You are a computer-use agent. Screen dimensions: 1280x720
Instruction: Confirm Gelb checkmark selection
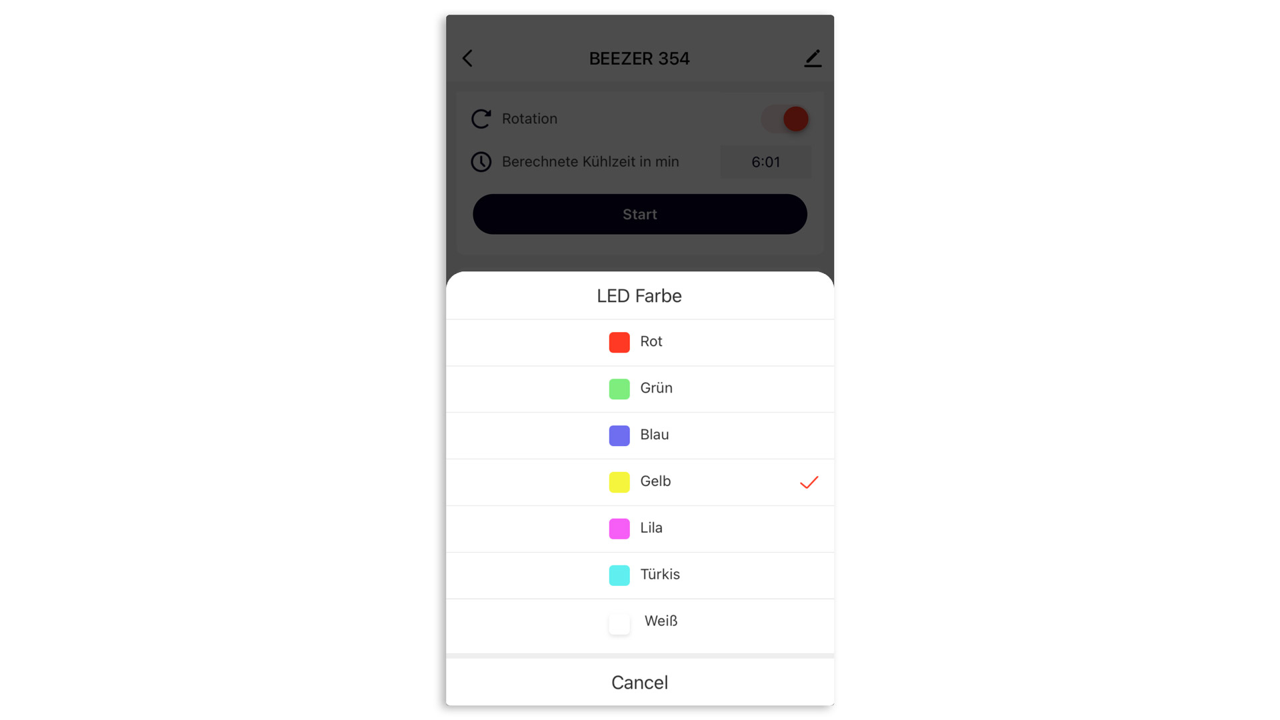point(809,482)
